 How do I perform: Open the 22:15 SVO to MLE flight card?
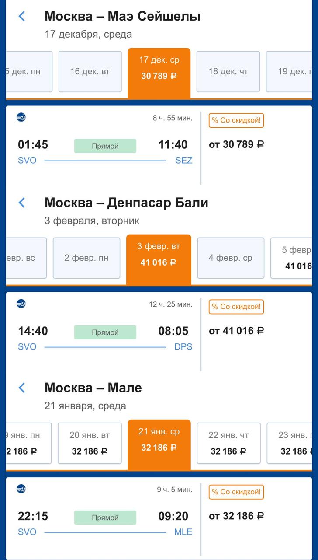coord(105,517)
